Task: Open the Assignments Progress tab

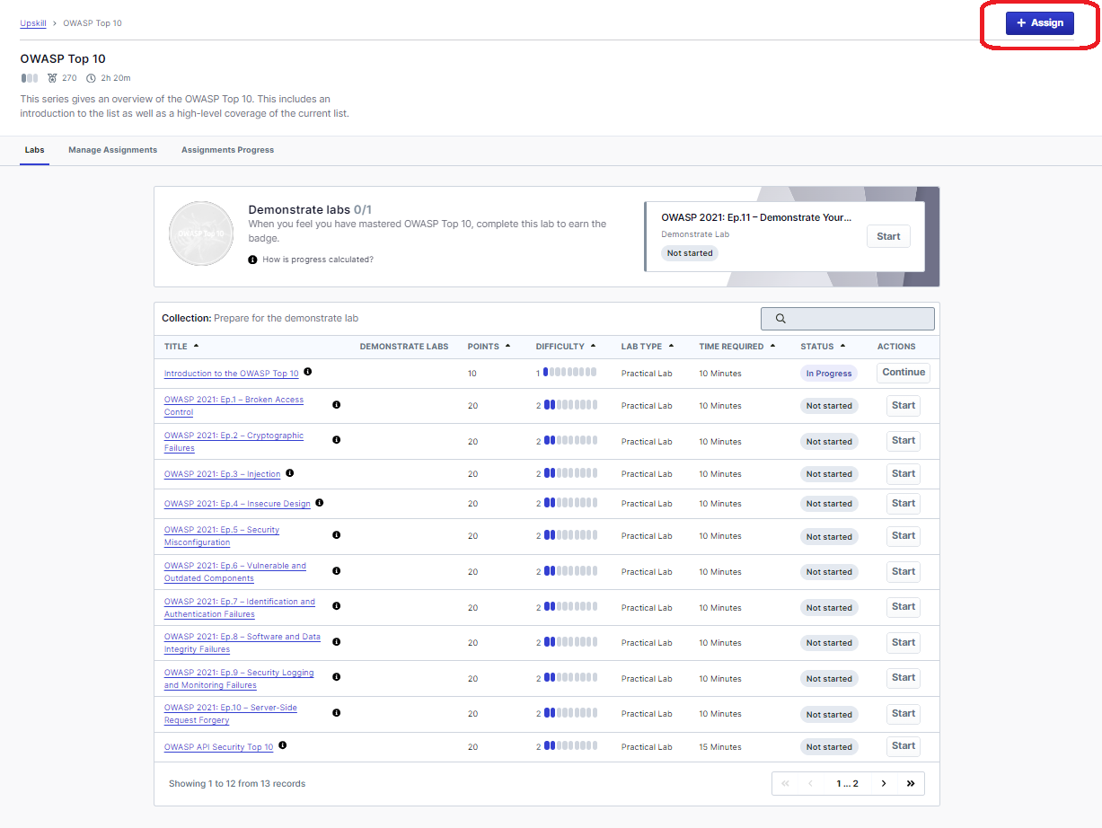Action: tap(227, 150)
